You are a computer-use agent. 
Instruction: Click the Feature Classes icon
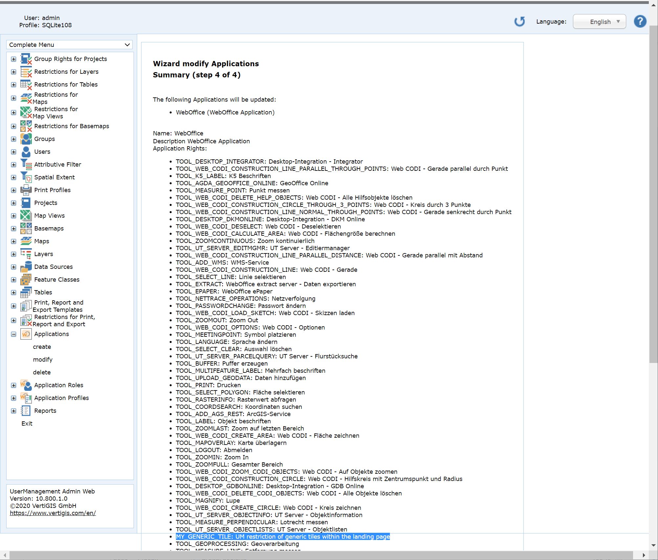[26, 279]
